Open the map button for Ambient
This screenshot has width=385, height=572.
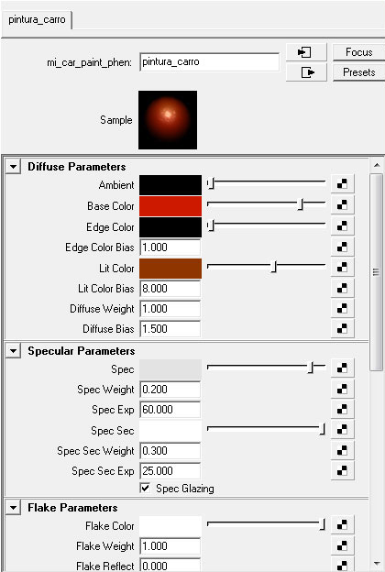point(342,184)
